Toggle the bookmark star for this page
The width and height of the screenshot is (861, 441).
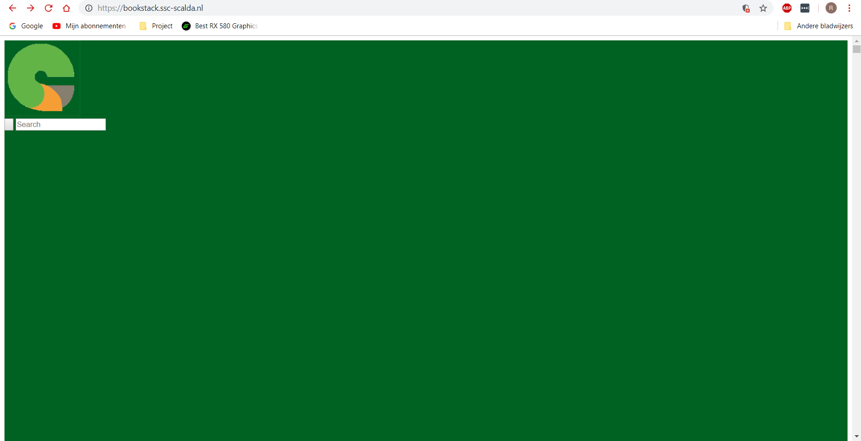point(763,8)
